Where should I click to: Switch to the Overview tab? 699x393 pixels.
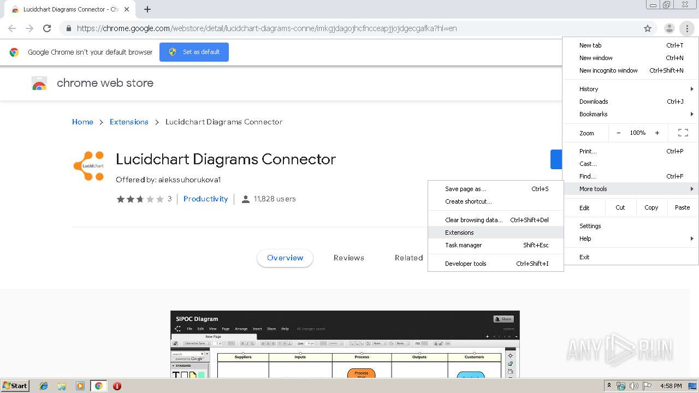point(285,258)
